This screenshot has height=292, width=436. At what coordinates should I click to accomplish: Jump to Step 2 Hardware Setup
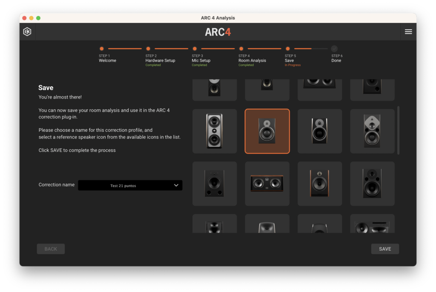(x=148, y=49)
